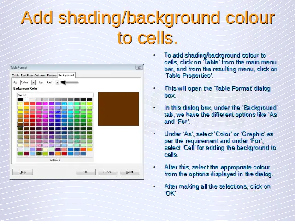This screenshot has height=221, width=295.
Task: Click the Cancel button
Action: coord(107,172)
